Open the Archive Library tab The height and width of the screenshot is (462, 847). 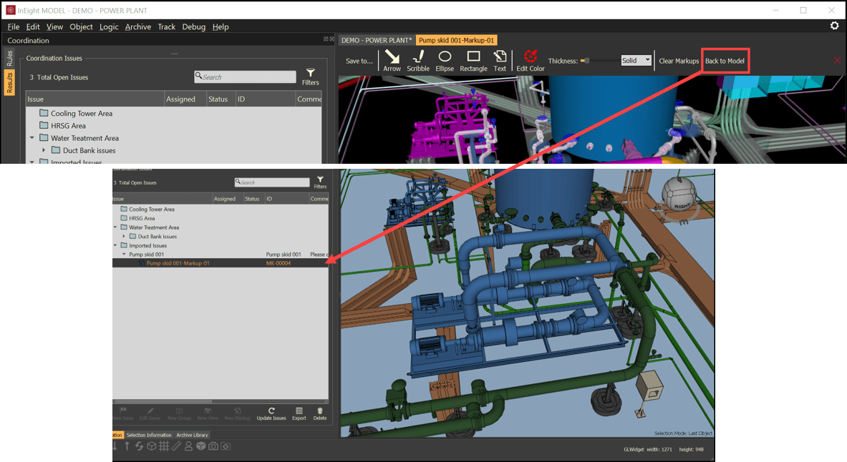[x=192, y=435]
